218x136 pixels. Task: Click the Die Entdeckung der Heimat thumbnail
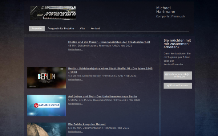click(x=47, y=129)
